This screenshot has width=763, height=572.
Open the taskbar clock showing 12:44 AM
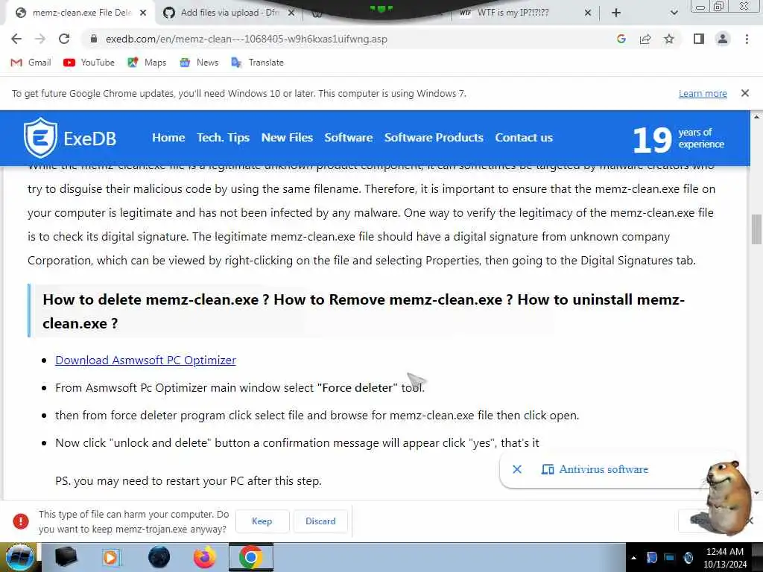[x=725, y=557]
